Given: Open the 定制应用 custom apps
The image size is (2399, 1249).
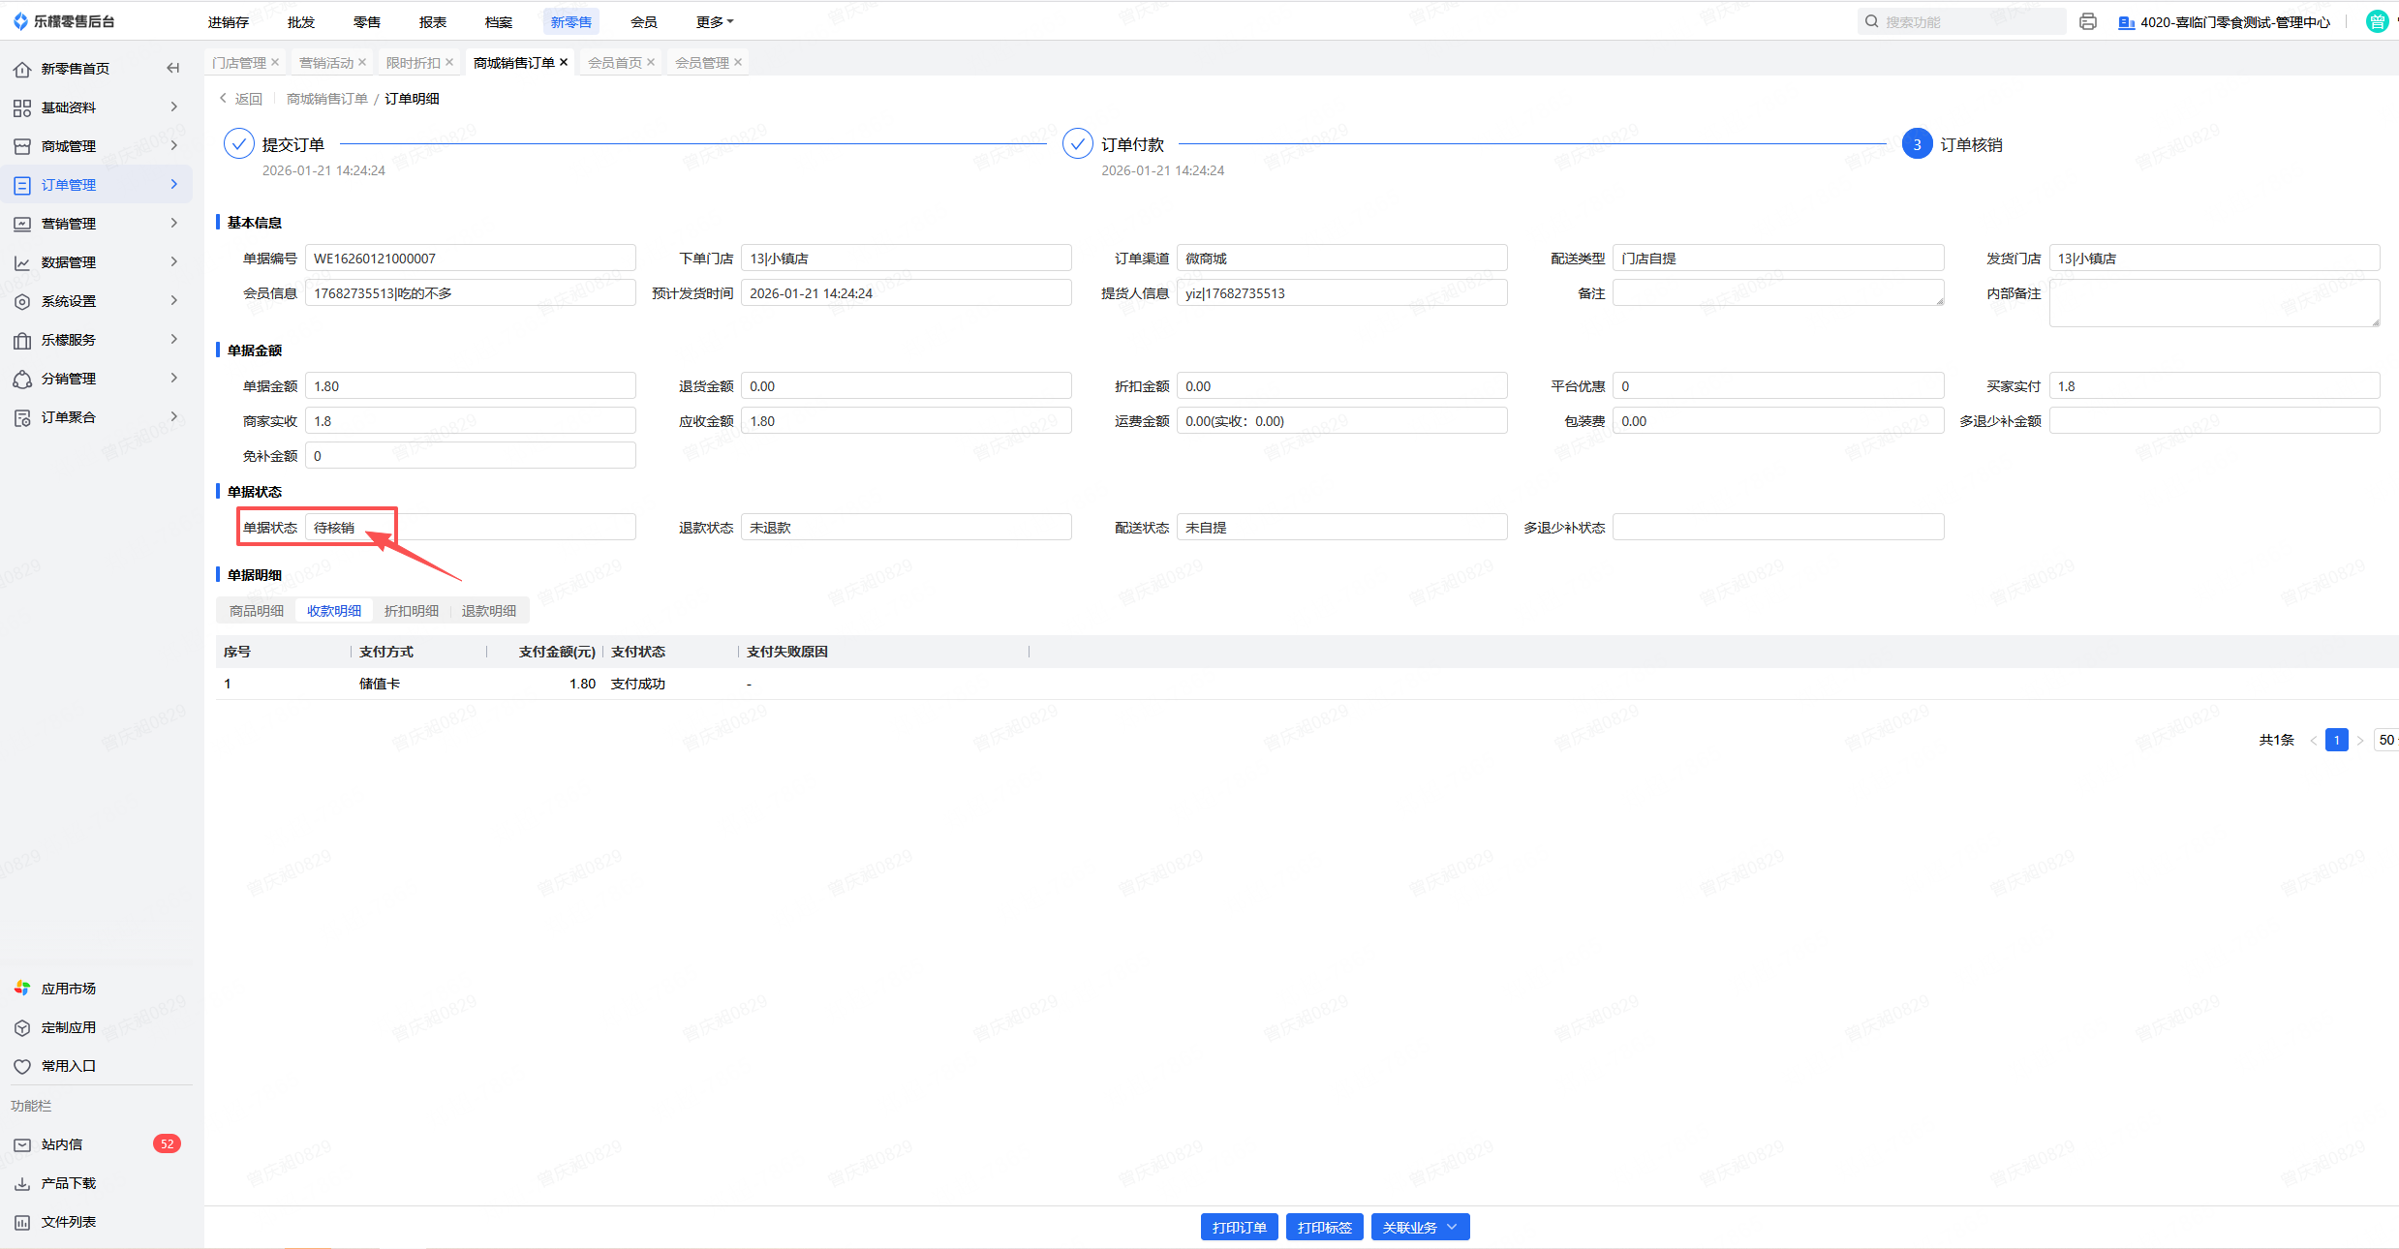Looking at the screenshot, I should click(68, 1026).
